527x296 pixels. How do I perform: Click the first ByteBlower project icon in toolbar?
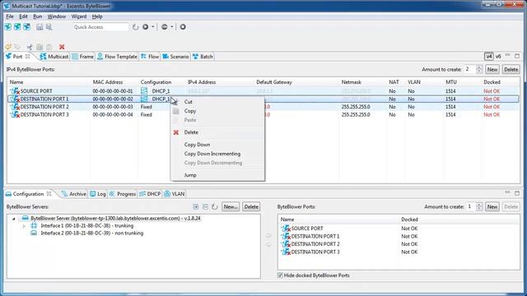[x=8, y=27]
